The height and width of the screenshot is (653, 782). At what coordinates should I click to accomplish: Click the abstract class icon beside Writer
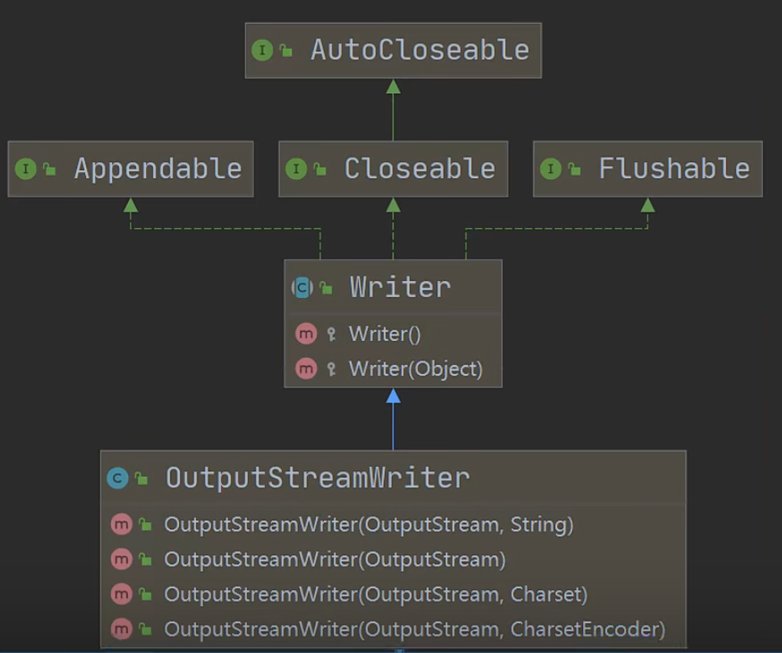coord(302,287)
